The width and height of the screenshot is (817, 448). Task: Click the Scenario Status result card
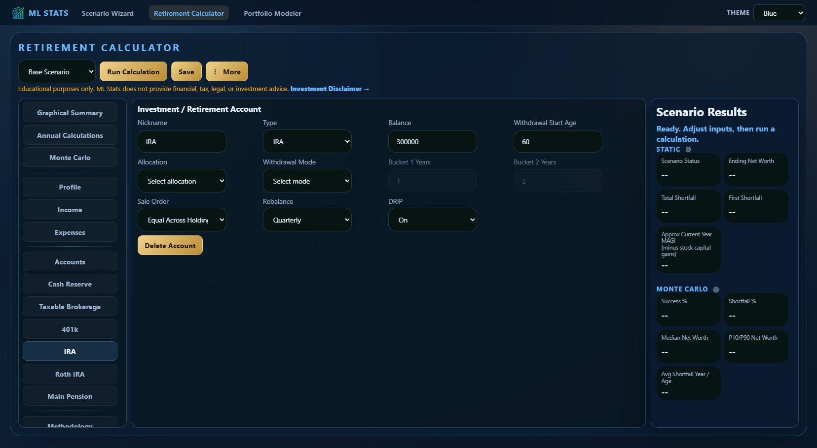click(x=688, y=170)
